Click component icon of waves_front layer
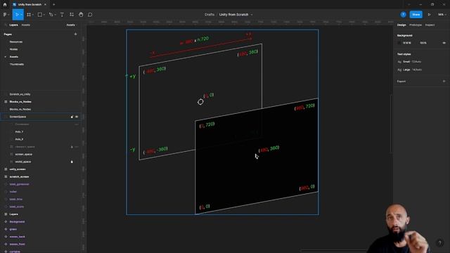Viewport: 450px width, 253px height. click(6, 244)
